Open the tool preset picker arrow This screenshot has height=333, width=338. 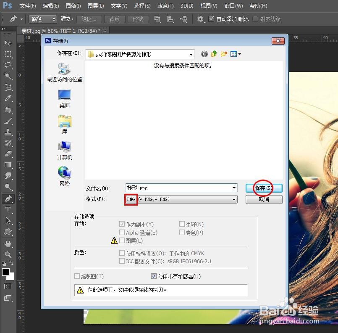click(x=21, y=19)
